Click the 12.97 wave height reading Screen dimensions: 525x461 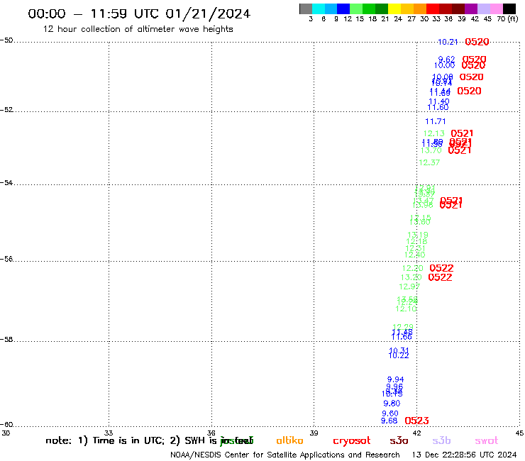coord(409,287)
